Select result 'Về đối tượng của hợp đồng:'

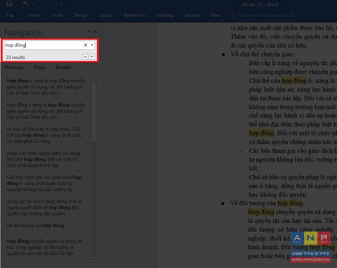point(46,225)
